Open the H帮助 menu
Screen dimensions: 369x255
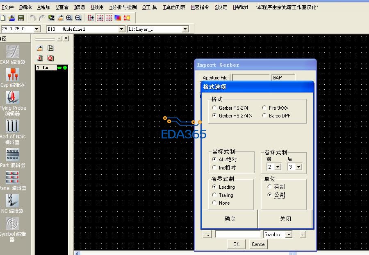coord(240,7)
